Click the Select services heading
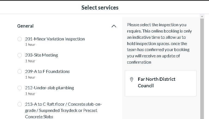The height and width of the screenshot is (119, 209). [100, 8]
